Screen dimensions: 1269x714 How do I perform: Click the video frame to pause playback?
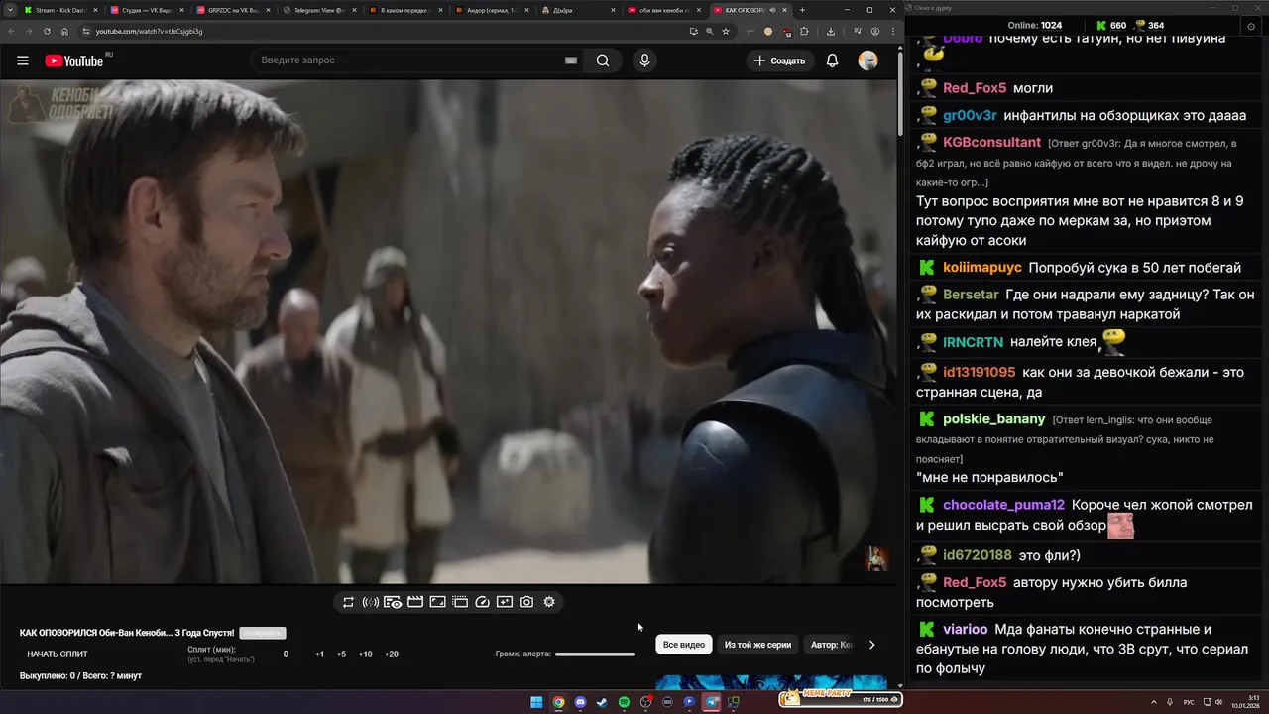click(x=448, y=331)
